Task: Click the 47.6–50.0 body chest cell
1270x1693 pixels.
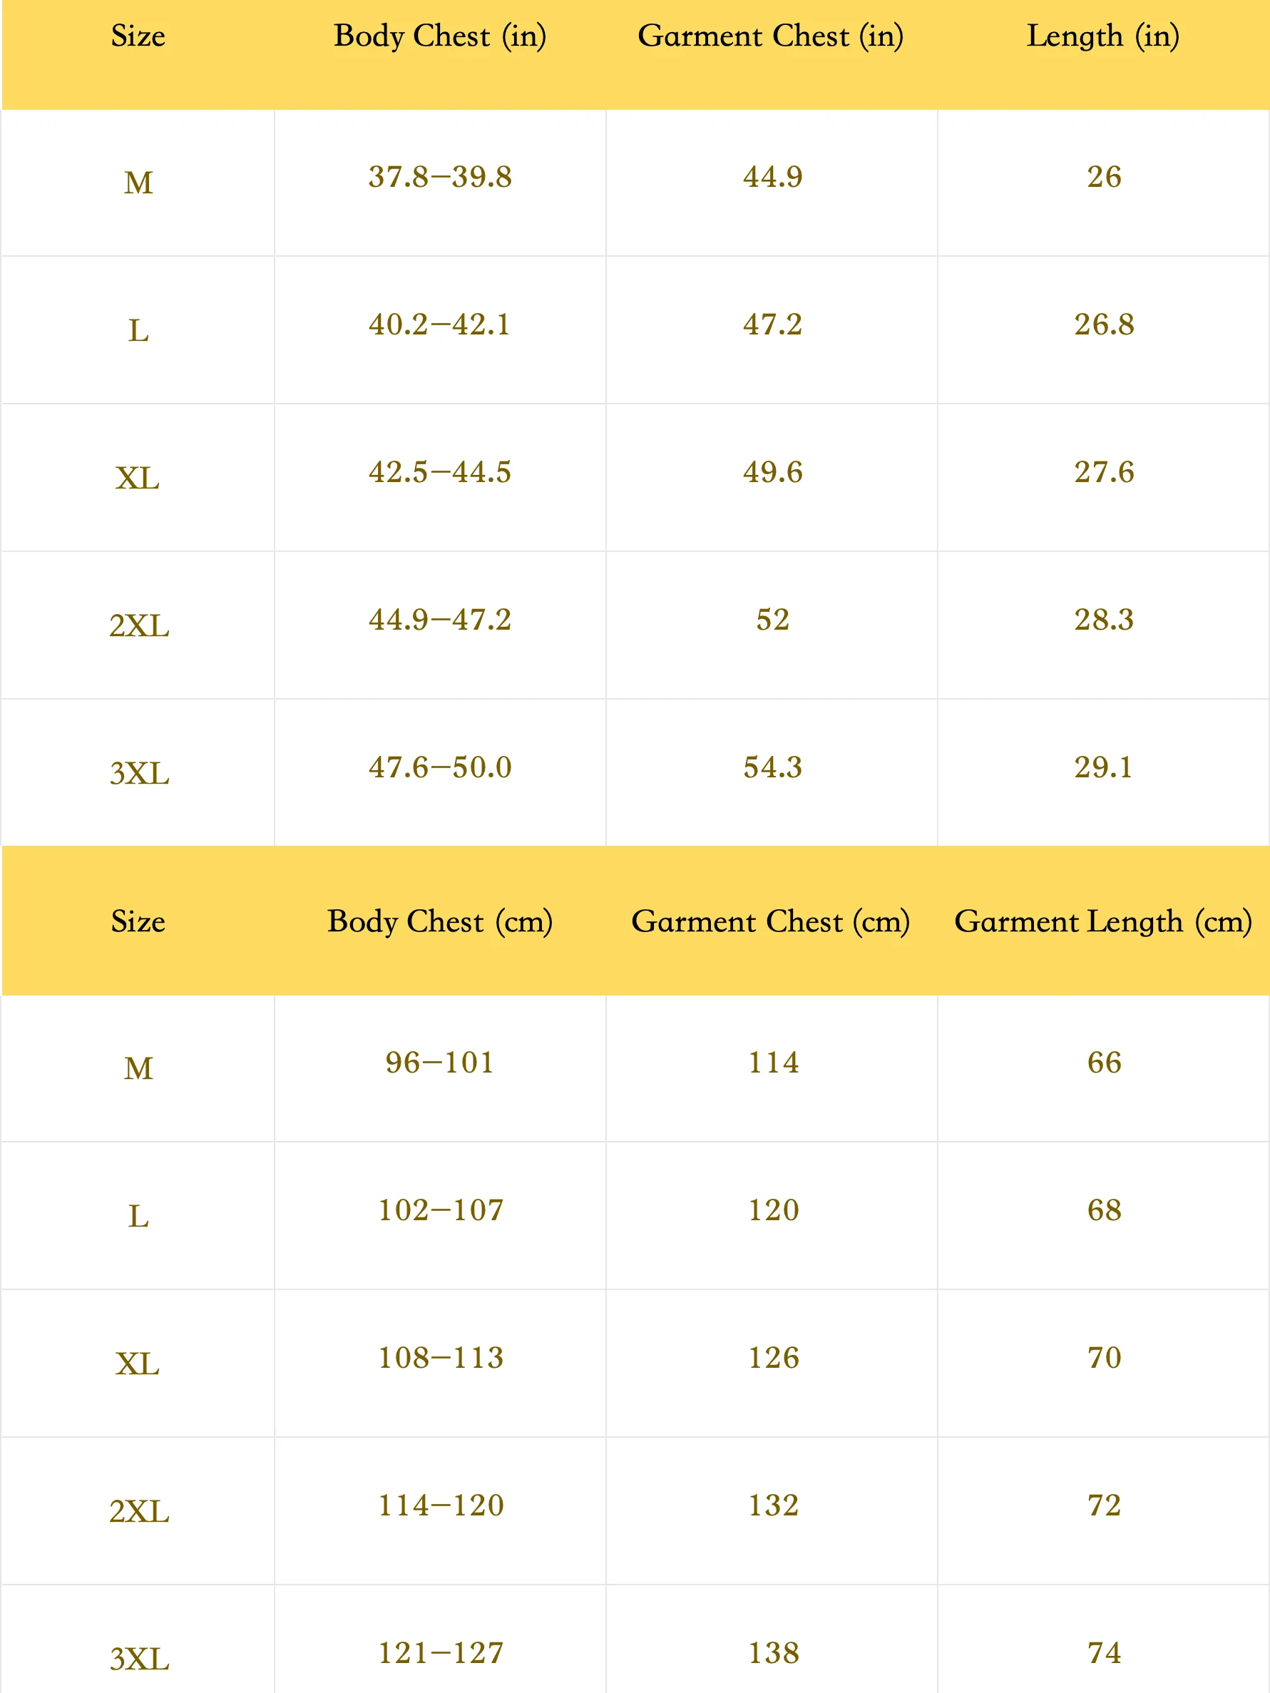Action: click(439, 767)
